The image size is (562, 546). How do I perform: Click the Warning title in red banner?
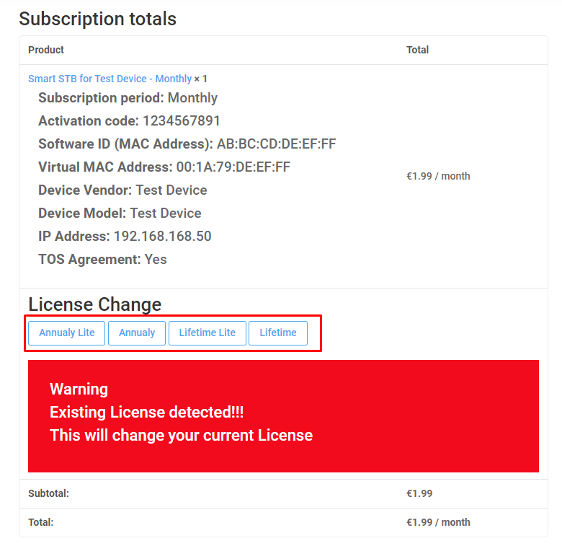pos(79,389)
